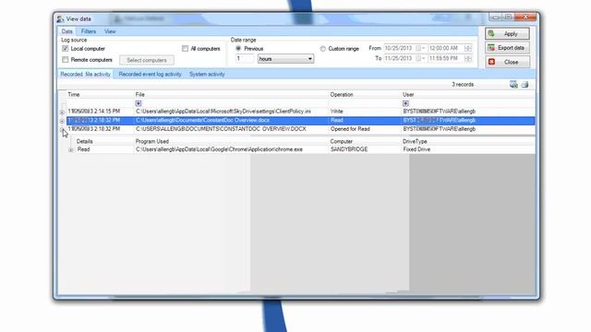591x332 pixels.
Task: Switch to Recorded event log activity tab
Action: pyautogui.click(x=150, y=74)
